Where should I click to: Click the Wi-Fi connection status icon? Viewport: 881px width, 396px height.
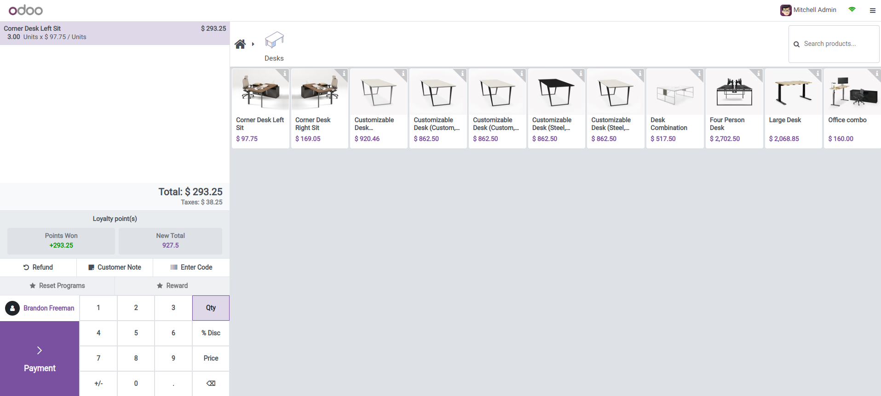click(852, 10)
